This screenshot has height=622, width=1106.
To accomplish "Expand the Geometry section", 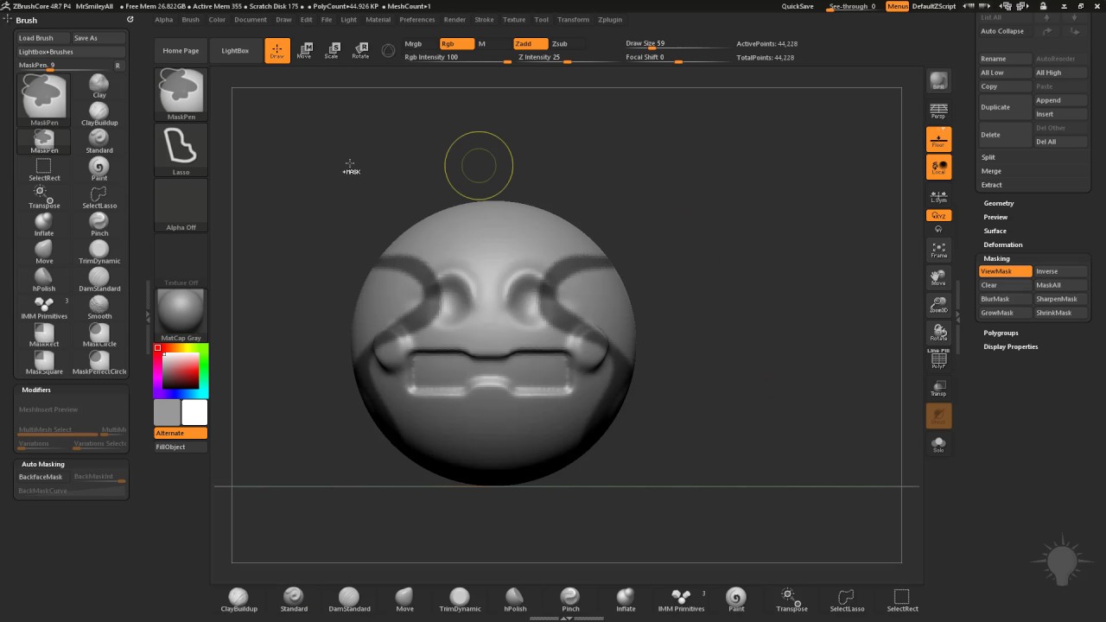I will click(999, 203).
